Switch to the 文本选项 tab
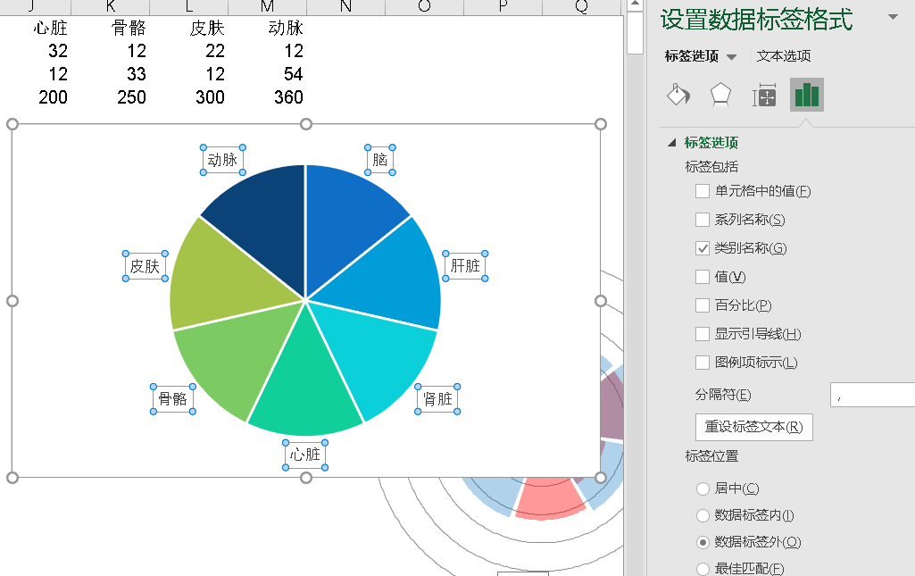The height and width of the screenshot is (576, 915). (x=783, y=56)
